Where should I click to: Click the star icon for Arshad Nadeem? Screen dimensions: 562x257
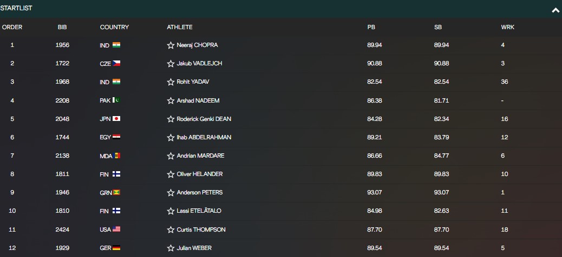(x=171, y=101)
